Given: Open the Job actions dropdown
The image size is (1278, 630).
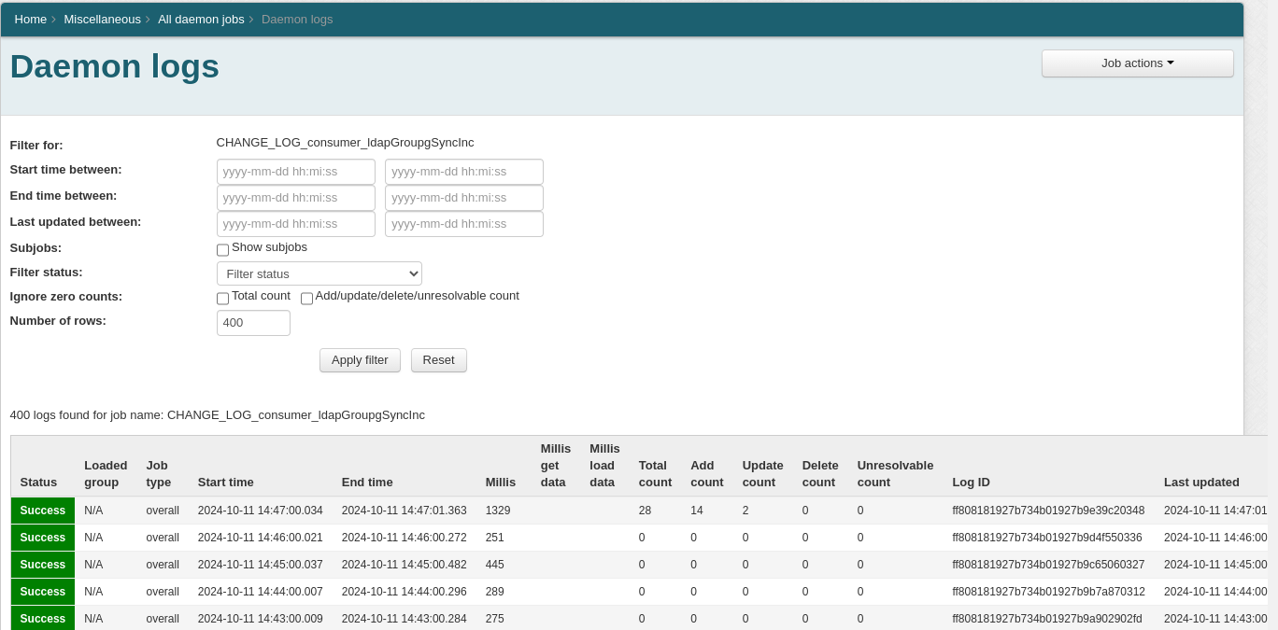Looking at the screenshot, I should tap(1137, 63).
